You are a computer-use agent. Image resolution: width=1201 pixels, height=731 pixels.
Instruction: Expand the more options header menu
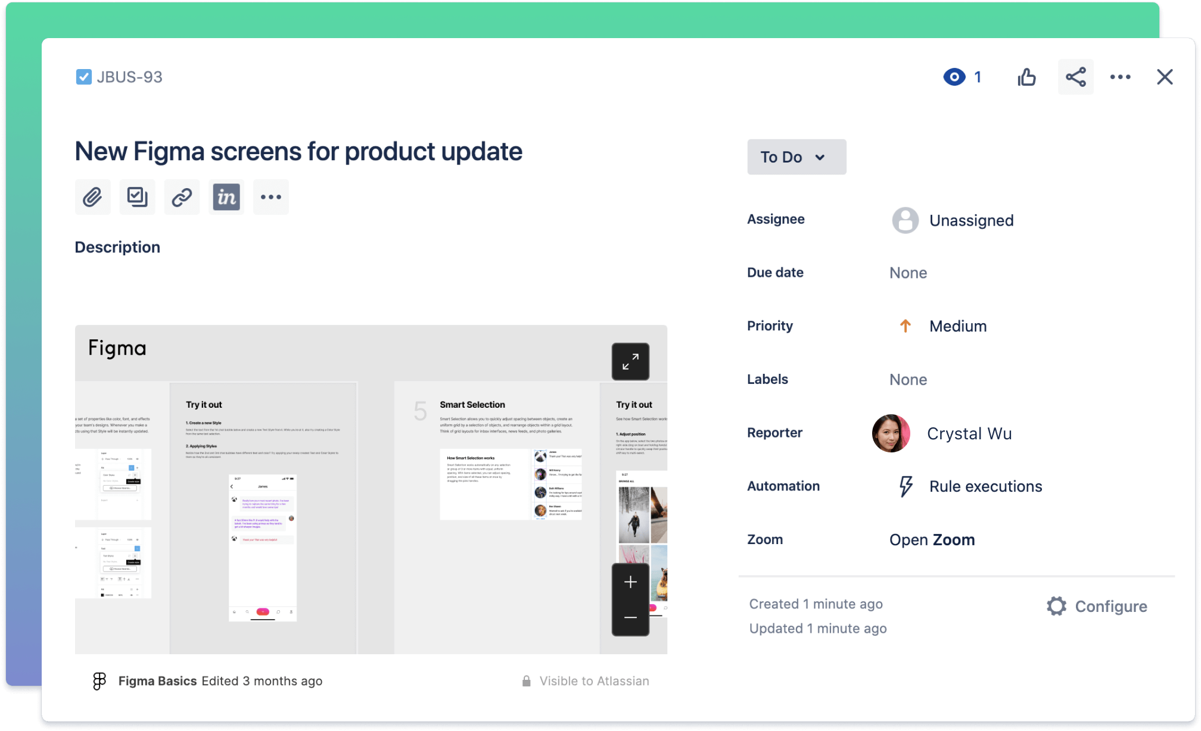tap(1121, 77)
